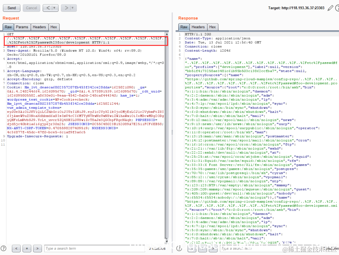Click the Send button

[12, 8]
